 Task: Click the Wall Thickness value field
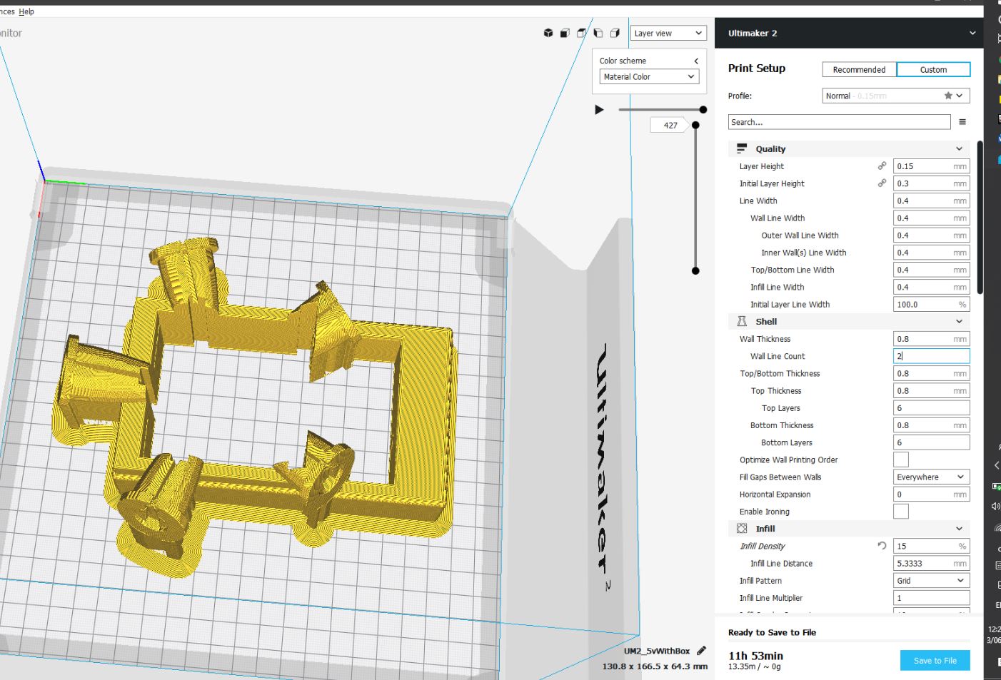(x=931, y=339)
